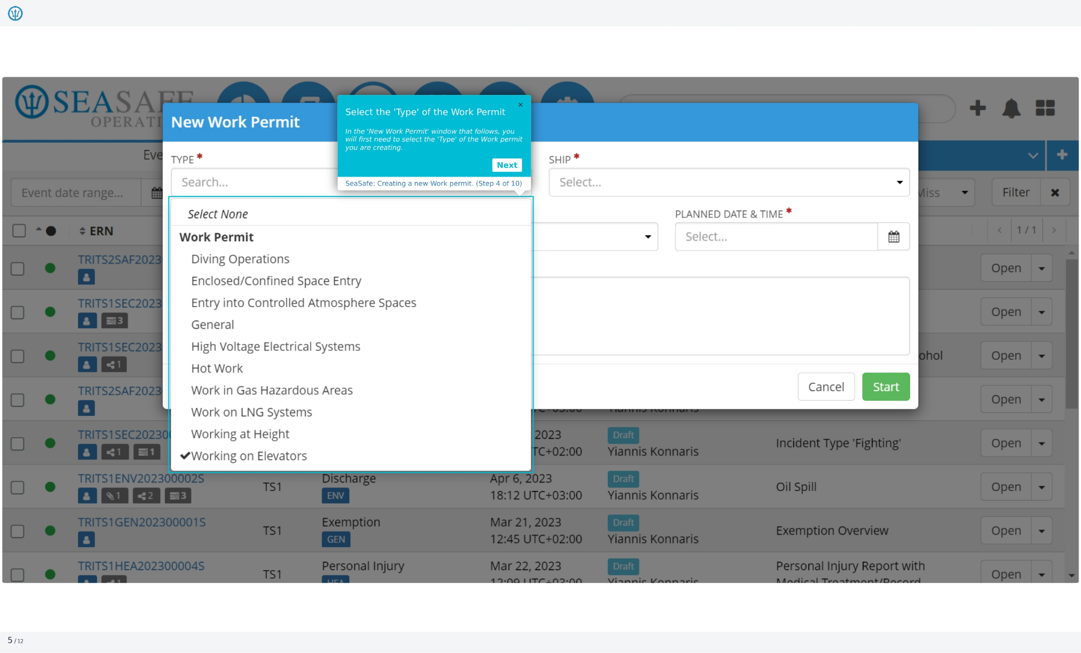The image size is (1081, 653).
Task: Choose Work on LNG Systems
Action: pos(251,412)
